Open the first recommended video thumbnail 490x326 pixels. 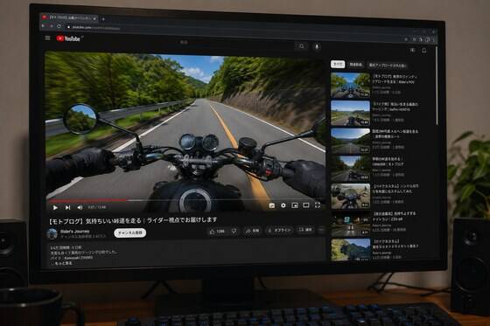350,86
